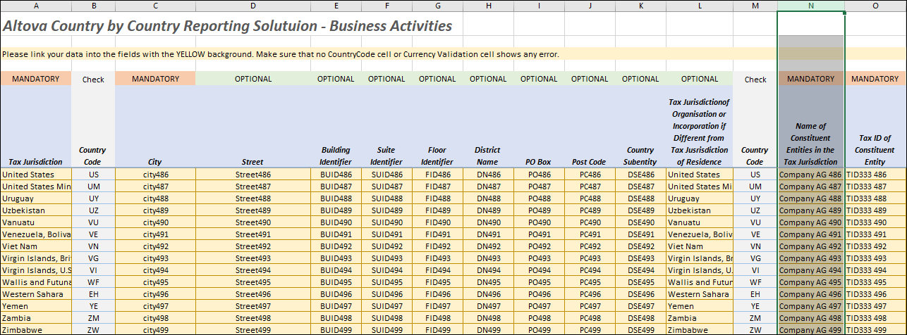This screenshot has width=907, height=335.
Task: Select the 'DSE495' cell
Action: 640,282
